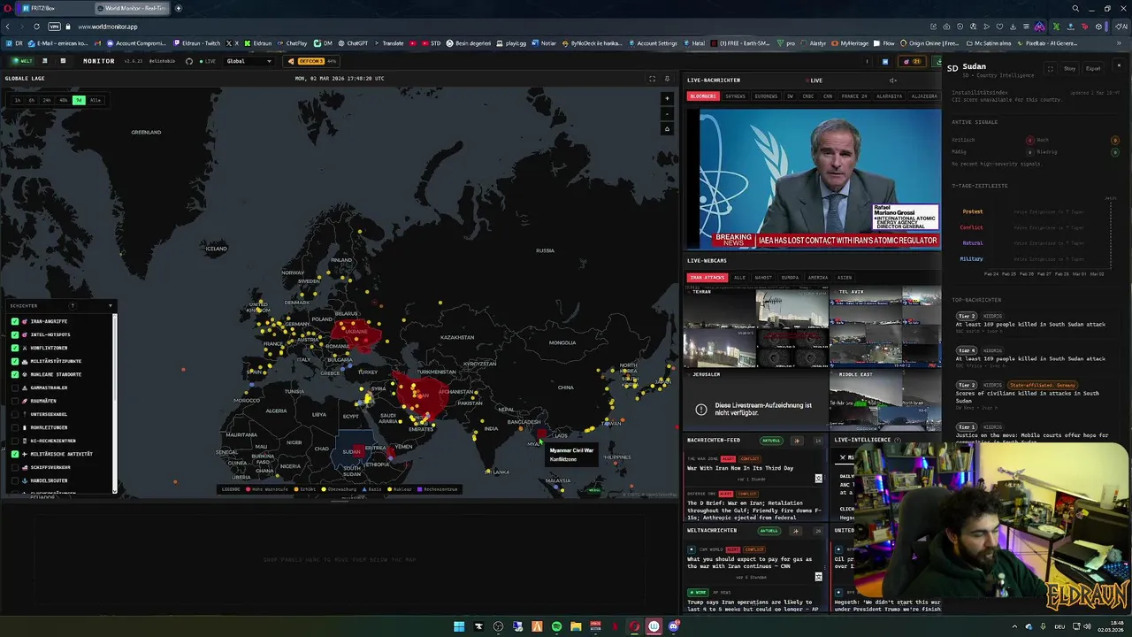Set map time range to Alle
1132x637 pixels.
click(96, 100)
